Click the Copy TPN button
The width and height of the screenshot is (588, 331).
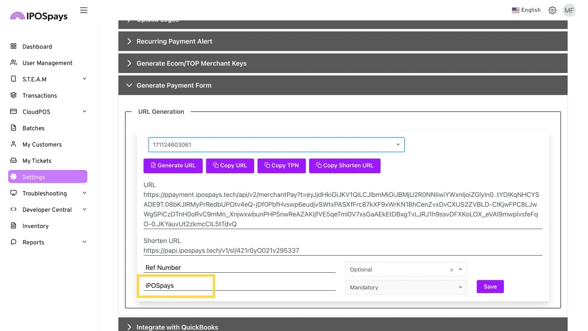281,165
